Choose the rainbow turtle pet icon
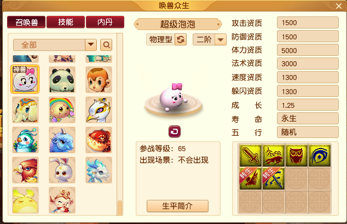The width and height of the screenshot is (347, 224). [62, 110]
